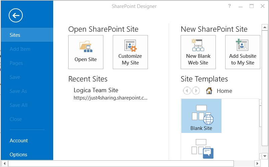Go forward in Site Templates navigation

pos(196,91)
